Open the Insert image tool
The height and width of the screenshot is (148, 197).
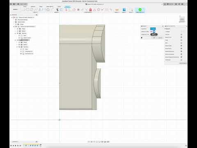(124, 9)
